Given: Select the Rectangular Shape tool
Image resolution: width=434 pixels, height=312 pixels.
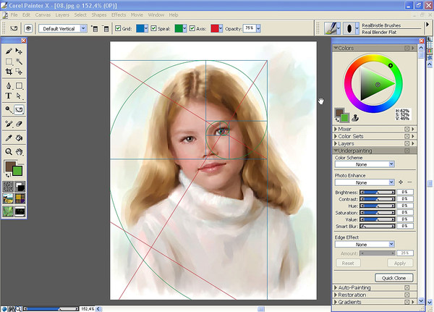Looking at the screenshot, I should pos(19,85).
